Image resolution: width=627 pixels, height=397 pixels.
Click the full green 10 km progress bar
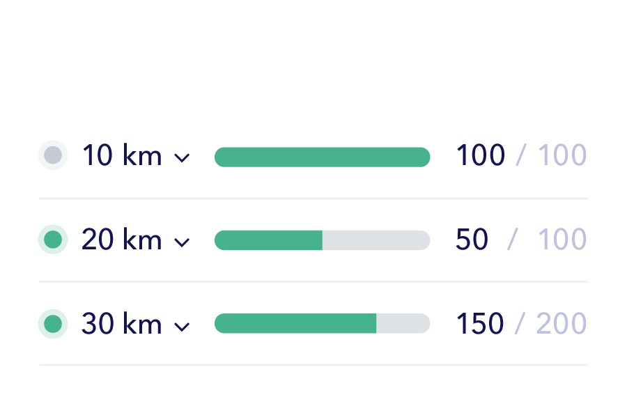[x=323, y=157]
